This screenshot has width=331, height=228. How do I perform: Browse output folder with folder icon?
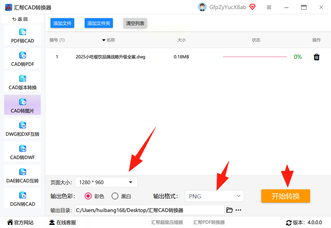click(x=230, y=210)
